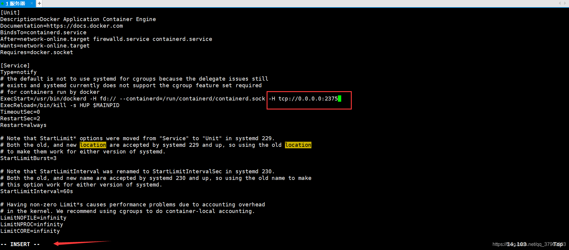The height and width of the screenshot is (250, 569).
Task: Click the [Service] section header
Action: click(x=15, y=66)
